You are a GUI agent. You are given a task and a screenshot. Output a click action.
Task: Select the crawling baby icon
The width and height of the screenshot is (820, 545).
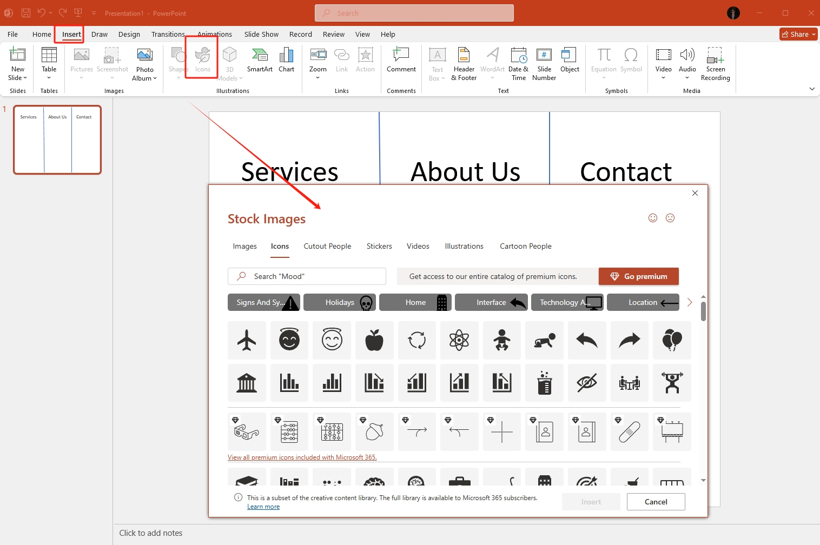pos(544,340)
